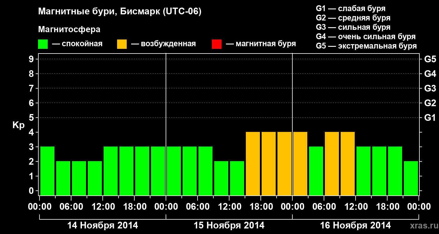Image resolution: width=439 pixels, height=234 pixels.
Task: Click the 16 Ноября 21:00–24:00 green bar
Action: (411, 178)
